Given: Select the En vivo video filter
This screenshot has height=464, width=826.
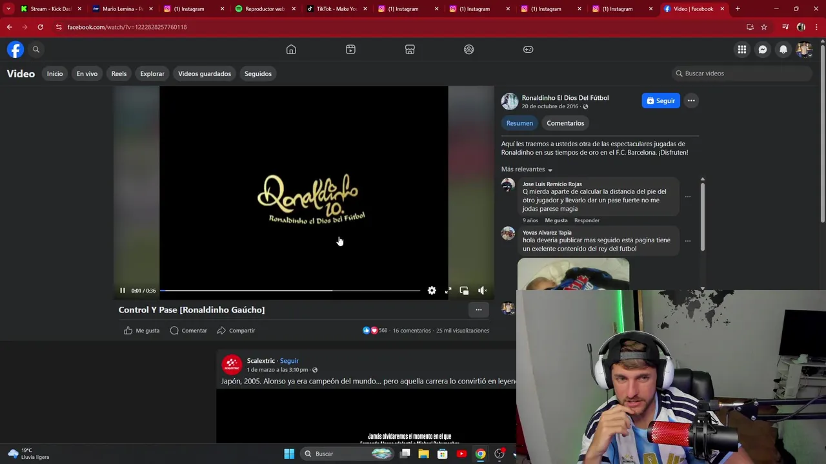Looking at the screenshot, I should (x=87, y=73).
